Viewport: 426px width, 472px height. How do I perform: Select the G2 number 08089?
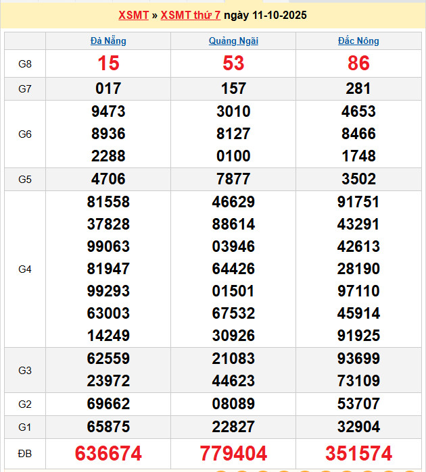click(x=233, y=404)
